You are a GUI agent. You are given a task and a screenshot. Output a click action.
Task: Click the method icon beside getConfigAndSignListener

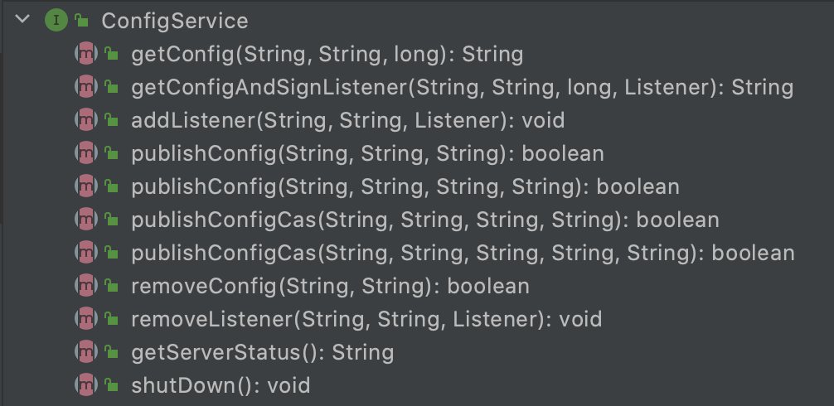tap(85, 87)
